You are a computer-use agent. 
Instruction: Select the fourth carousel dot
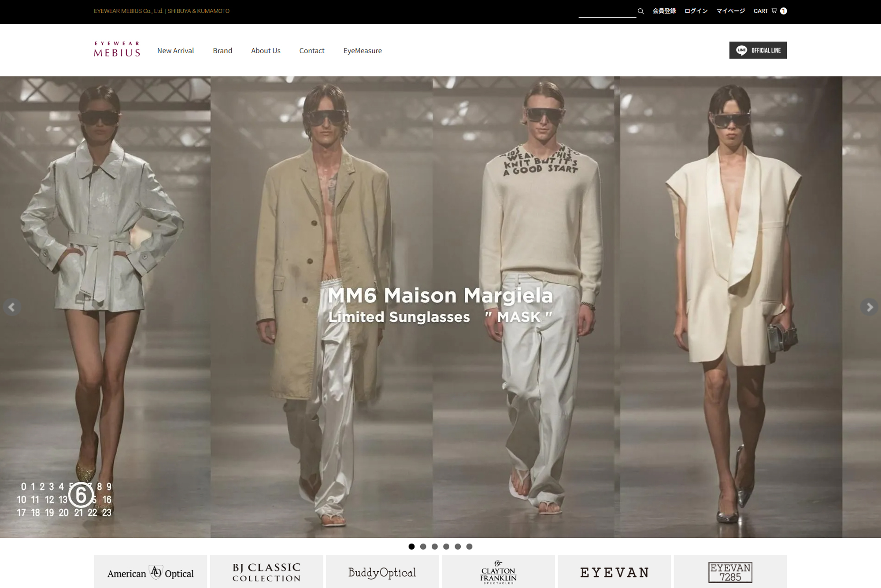(446, 547)
